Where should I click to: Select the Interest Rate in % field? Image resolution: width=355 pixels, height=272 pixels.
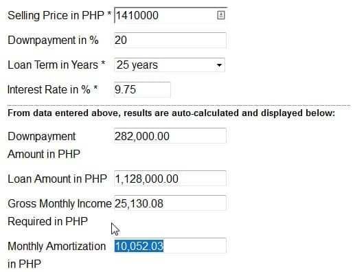coord(142,89)
